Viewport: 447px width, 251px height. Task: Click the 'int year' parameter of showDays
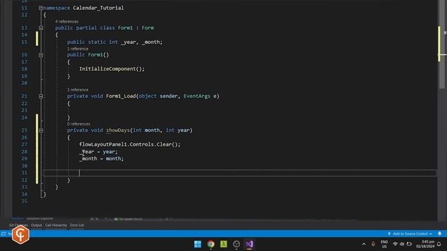(177, 130)
